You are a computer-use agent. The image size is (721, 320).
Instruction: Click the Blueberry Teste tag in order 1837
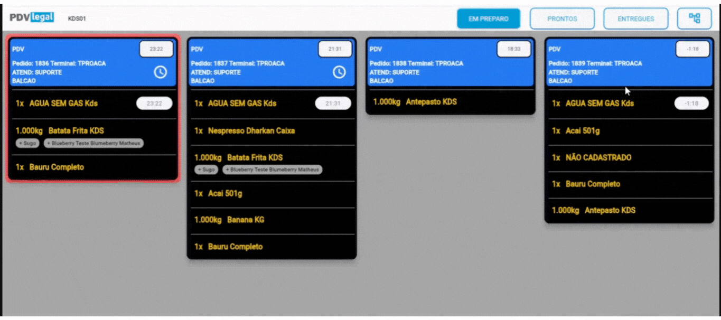pyautogui.click(x=272, y=170)
